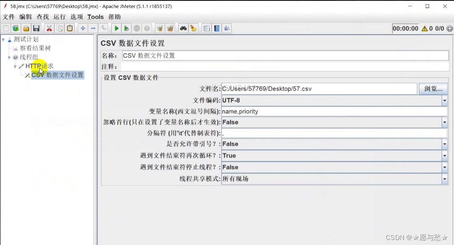This screenshot has height=245, width=454.
Task: Collapse the HTTP请求 tree expander
Action: click(x=15, y=66)
